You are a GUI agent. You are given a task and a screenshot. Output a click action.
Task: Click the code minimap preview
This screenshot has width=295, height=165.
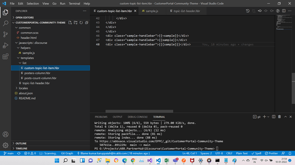(284, 23)
